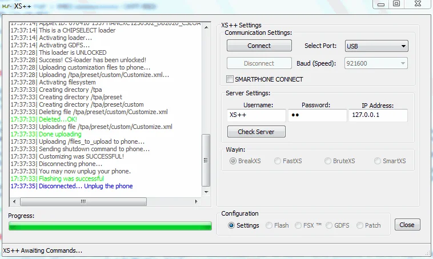Click the log scroll down arrow

(206, 192)
